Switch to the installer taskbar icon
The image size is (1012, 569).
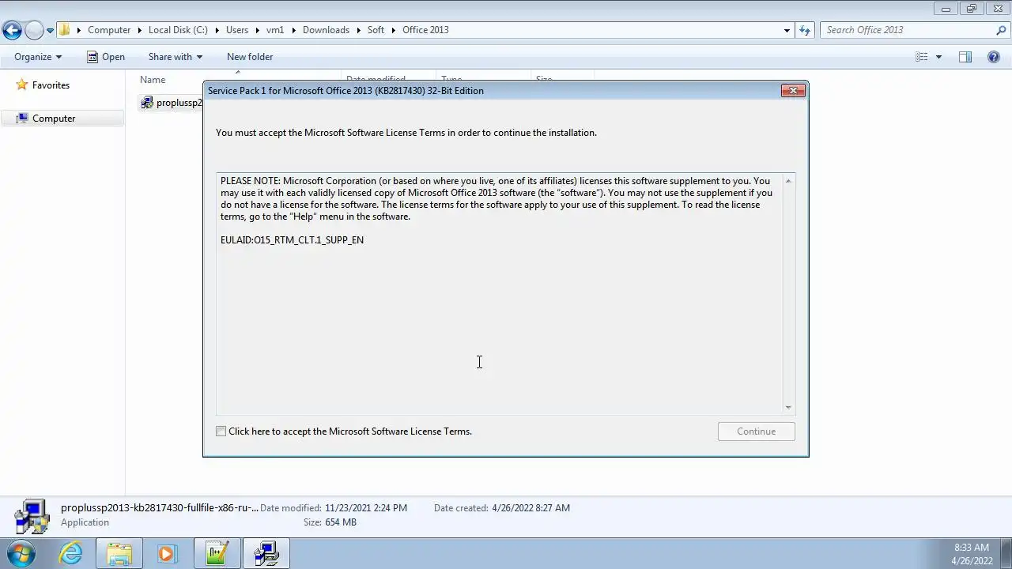coord(266,553)
